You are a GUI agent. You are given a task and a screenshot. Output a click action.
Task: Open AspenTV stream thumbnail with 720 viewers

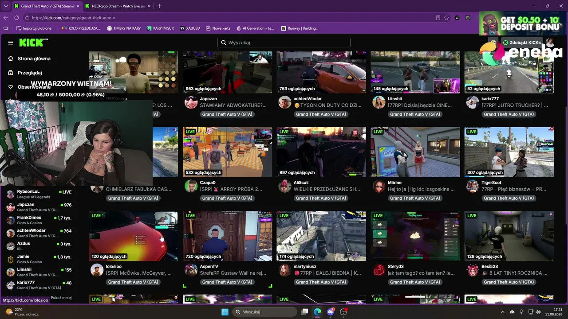click(x=227, y=236)
